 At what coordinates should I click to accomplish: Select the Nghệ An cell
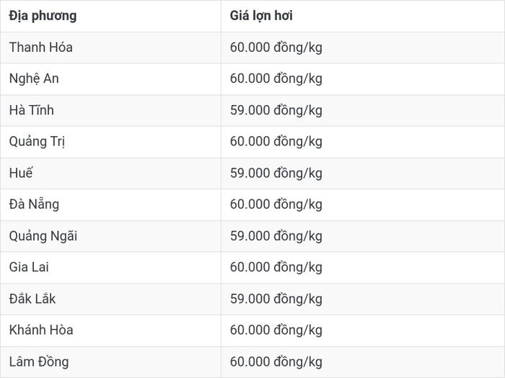click(110, 78)
